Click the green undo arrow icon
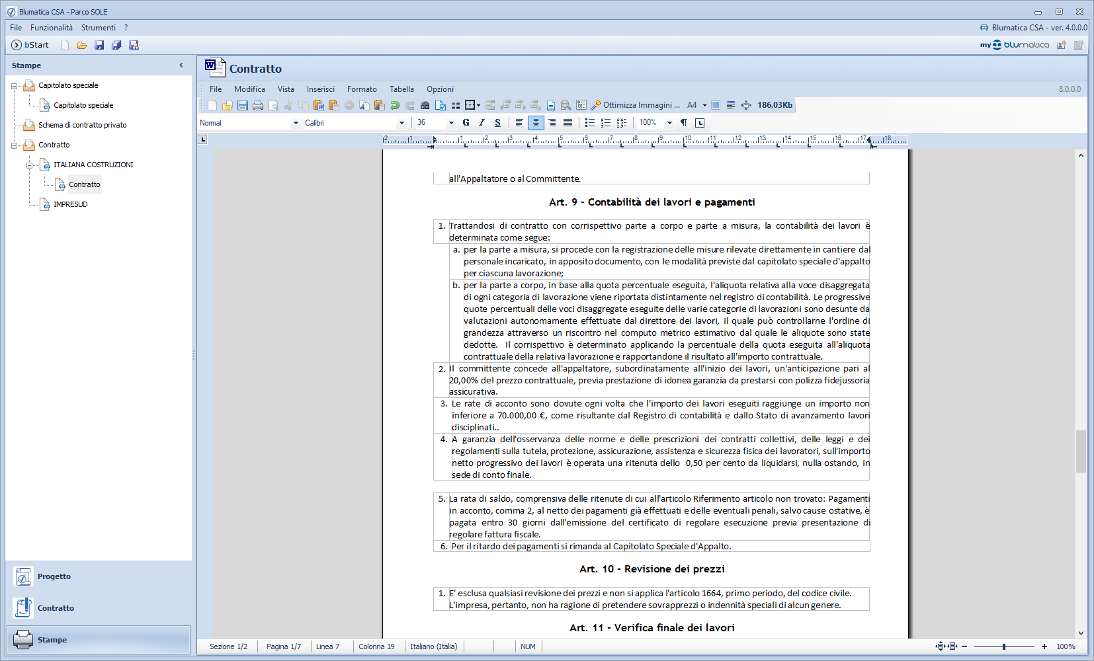The width and height of the screenshot is (1094, 661). (395, 105)
